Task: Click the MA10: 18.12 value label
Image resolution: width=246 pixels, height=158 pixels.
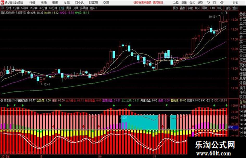Action: click(x=52, y=13)
